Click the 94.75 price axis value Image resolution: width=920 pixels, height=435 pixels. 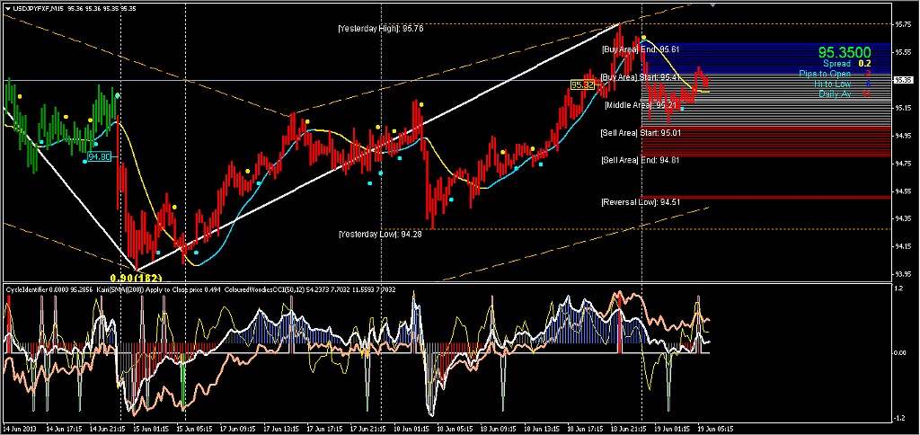click(904, 164)
